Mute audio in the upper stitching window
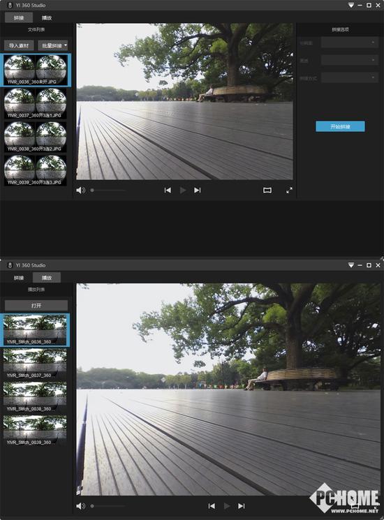This screenshot has height=520, width=384. point(80,190)
